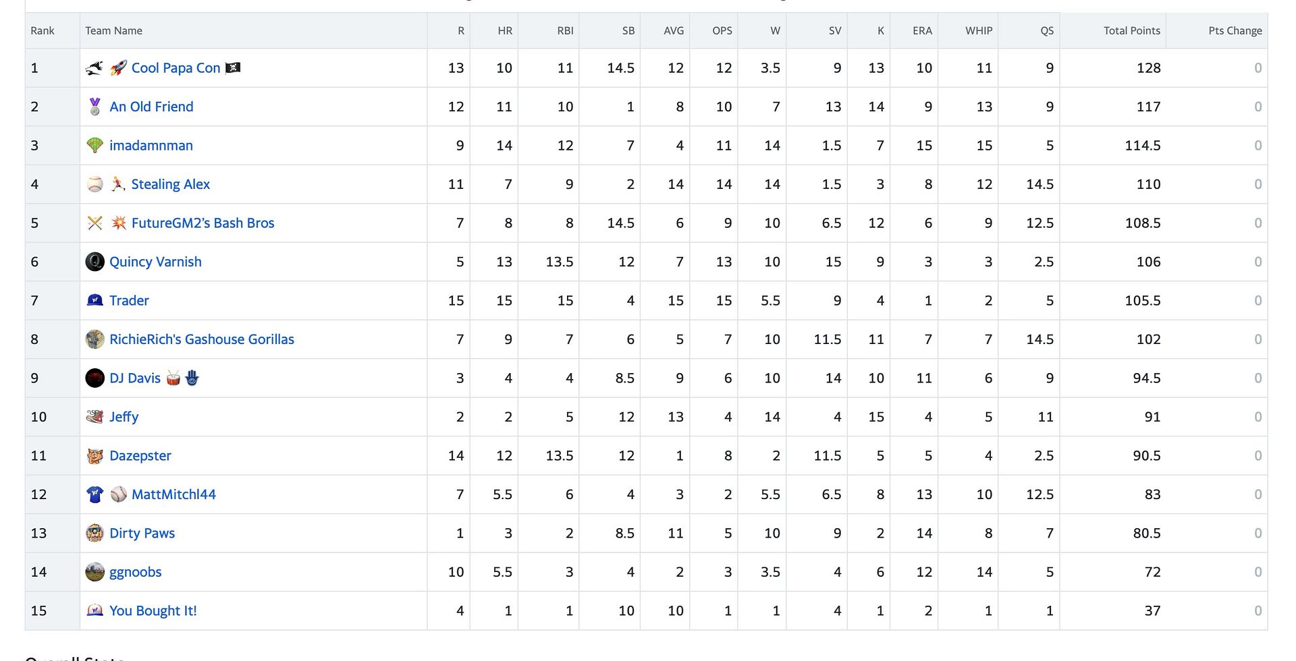Sort standings by the Total Points column
The height and width of the screenshot is (661, 1296).
1131,30
